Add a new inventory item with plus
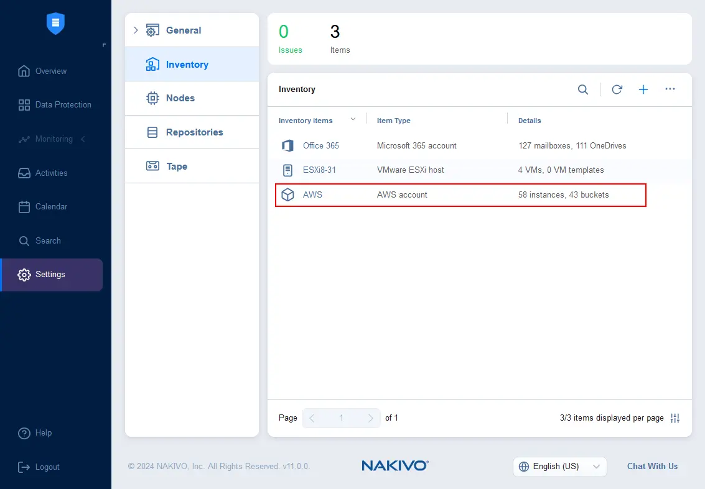The height and width of the screenshot is (489, 705). 643,89
